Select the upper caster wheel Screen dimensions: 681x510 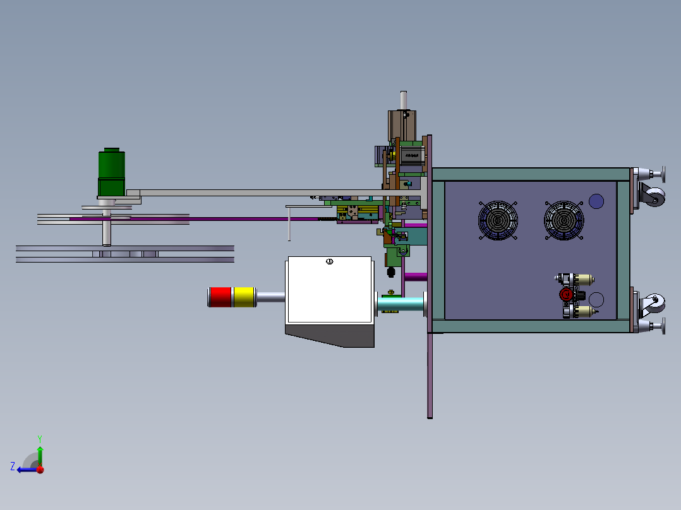pos(654,196)
